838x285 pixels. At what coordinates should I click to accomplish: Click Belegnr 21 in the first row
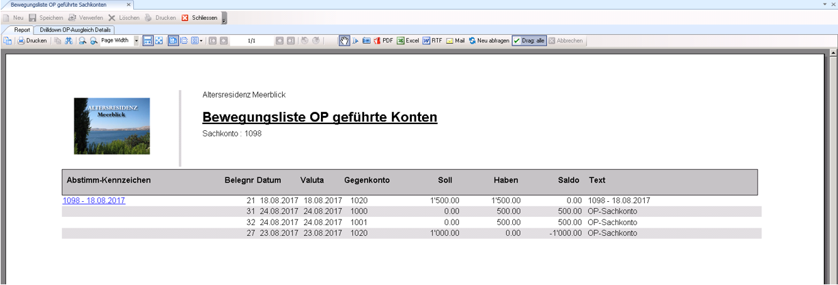(x=250, y=200)
